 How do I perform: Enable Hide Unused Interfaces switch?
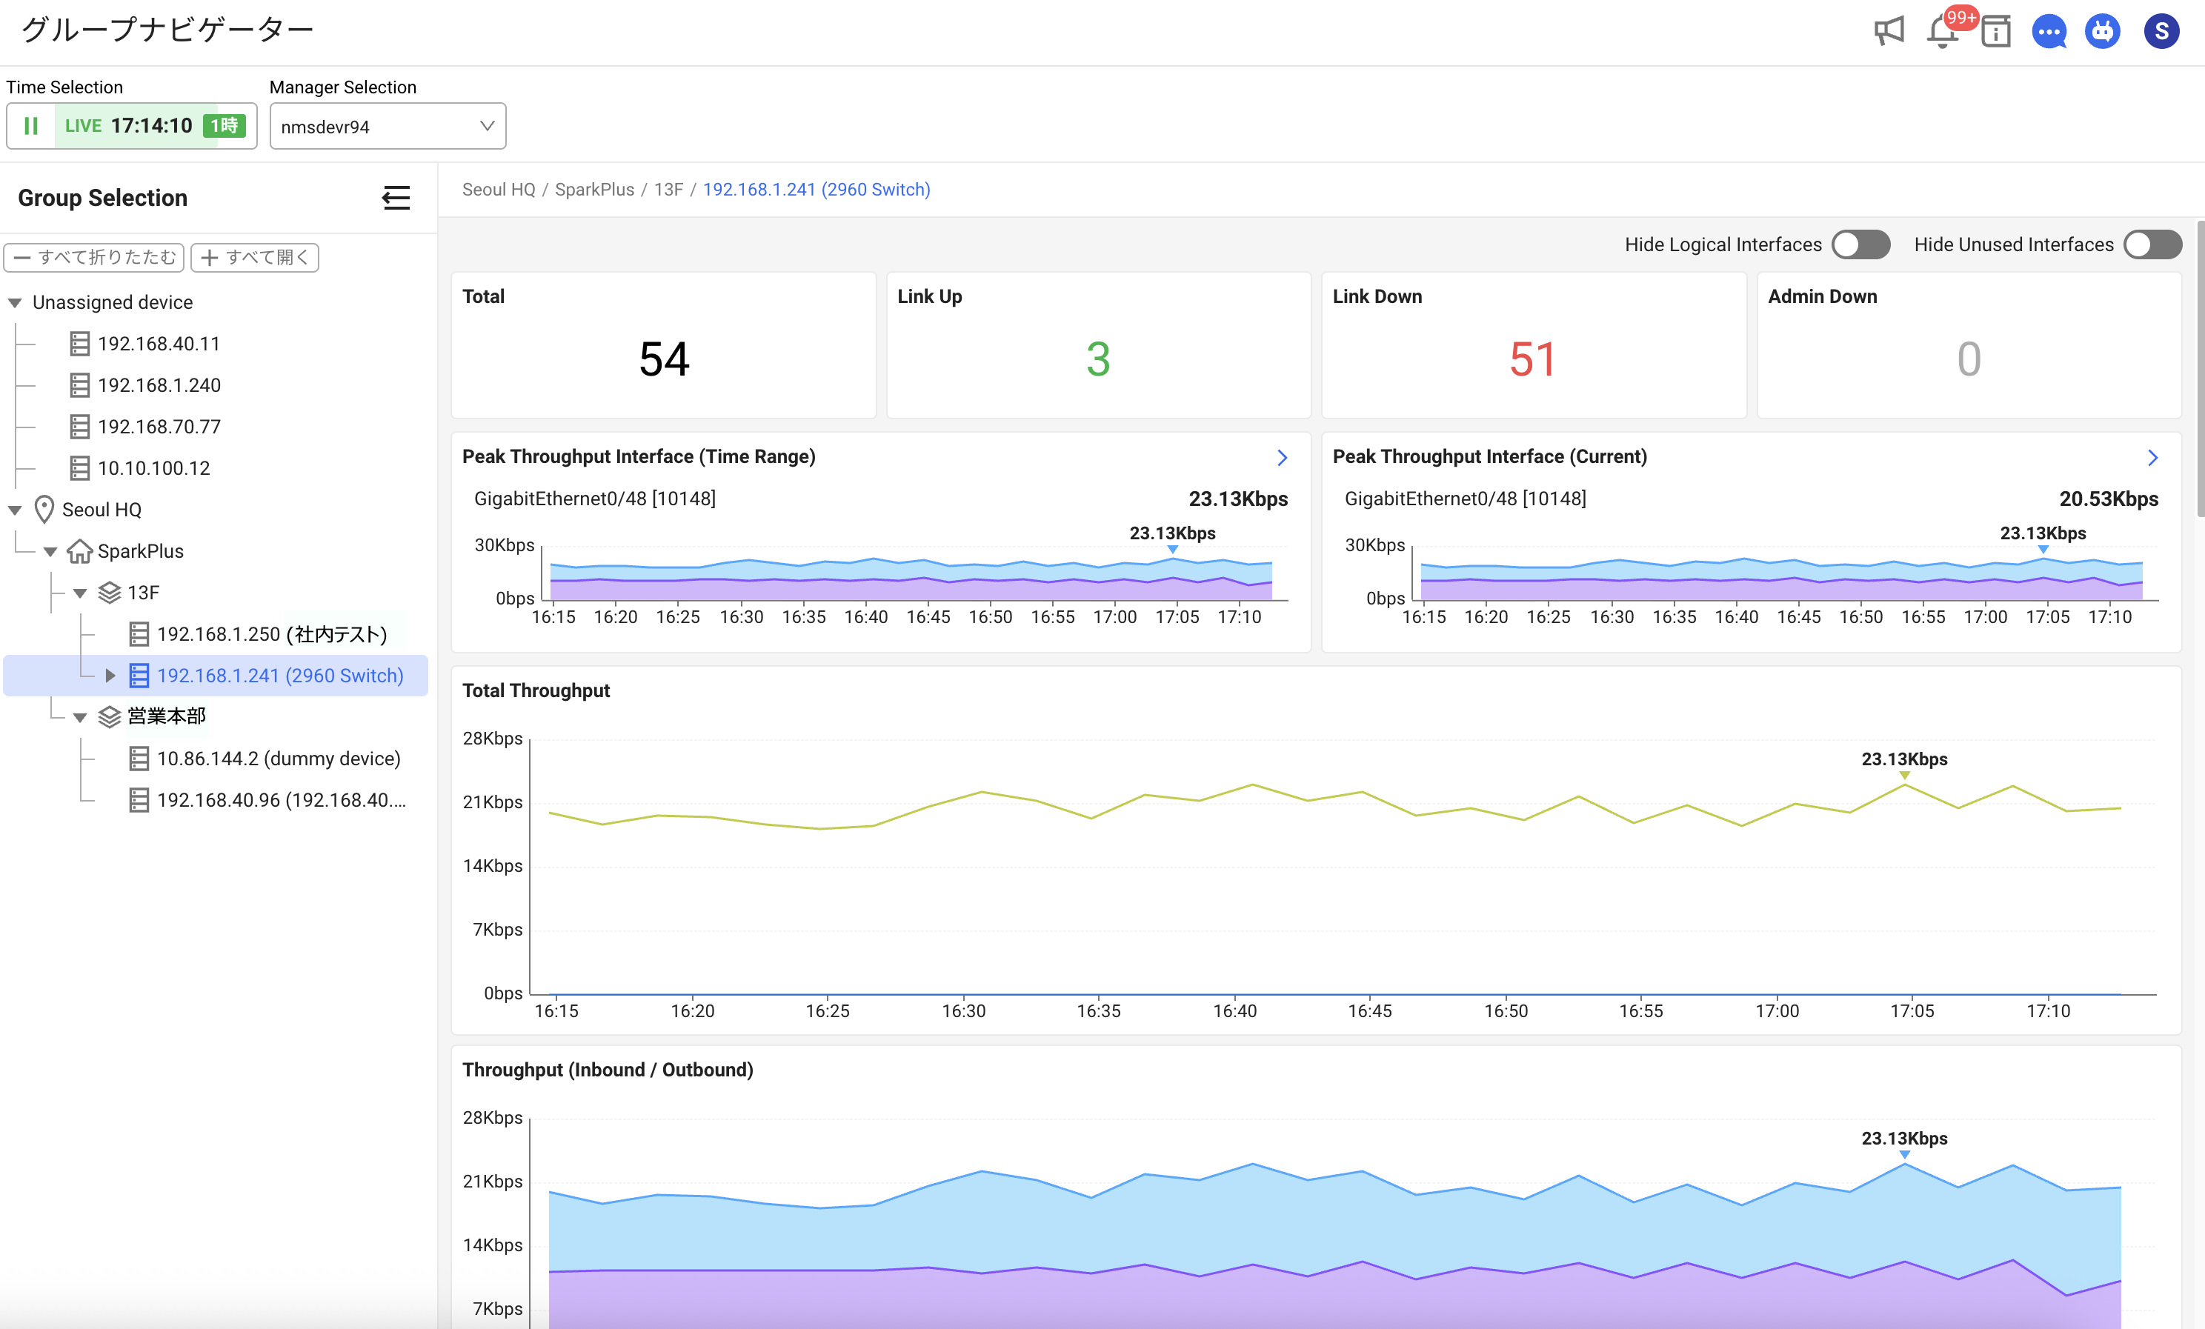tap(2152, 244)
